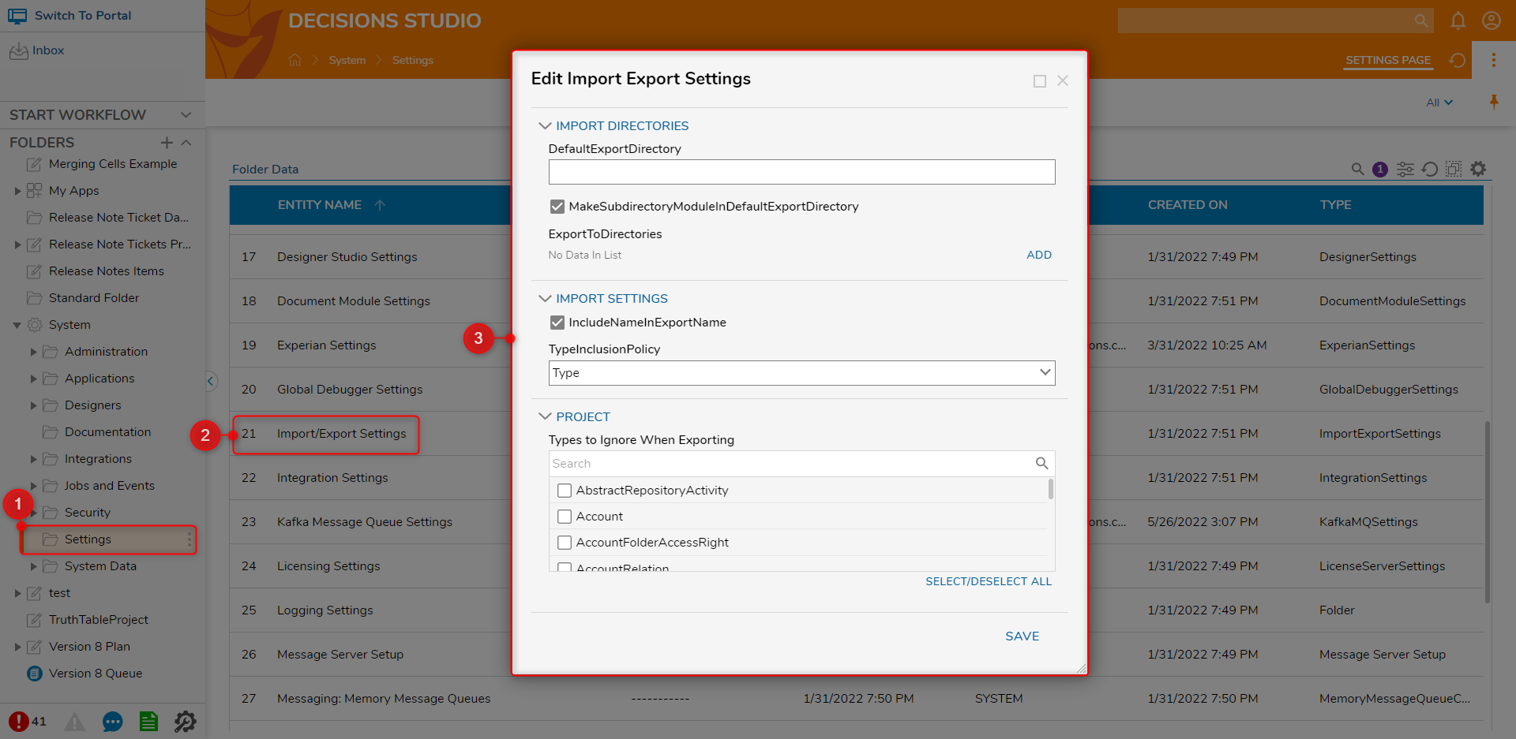This screenshot has width=1516, height=739.
Task: Click Settings in the breadcrumb
Action: pos(413,60)
